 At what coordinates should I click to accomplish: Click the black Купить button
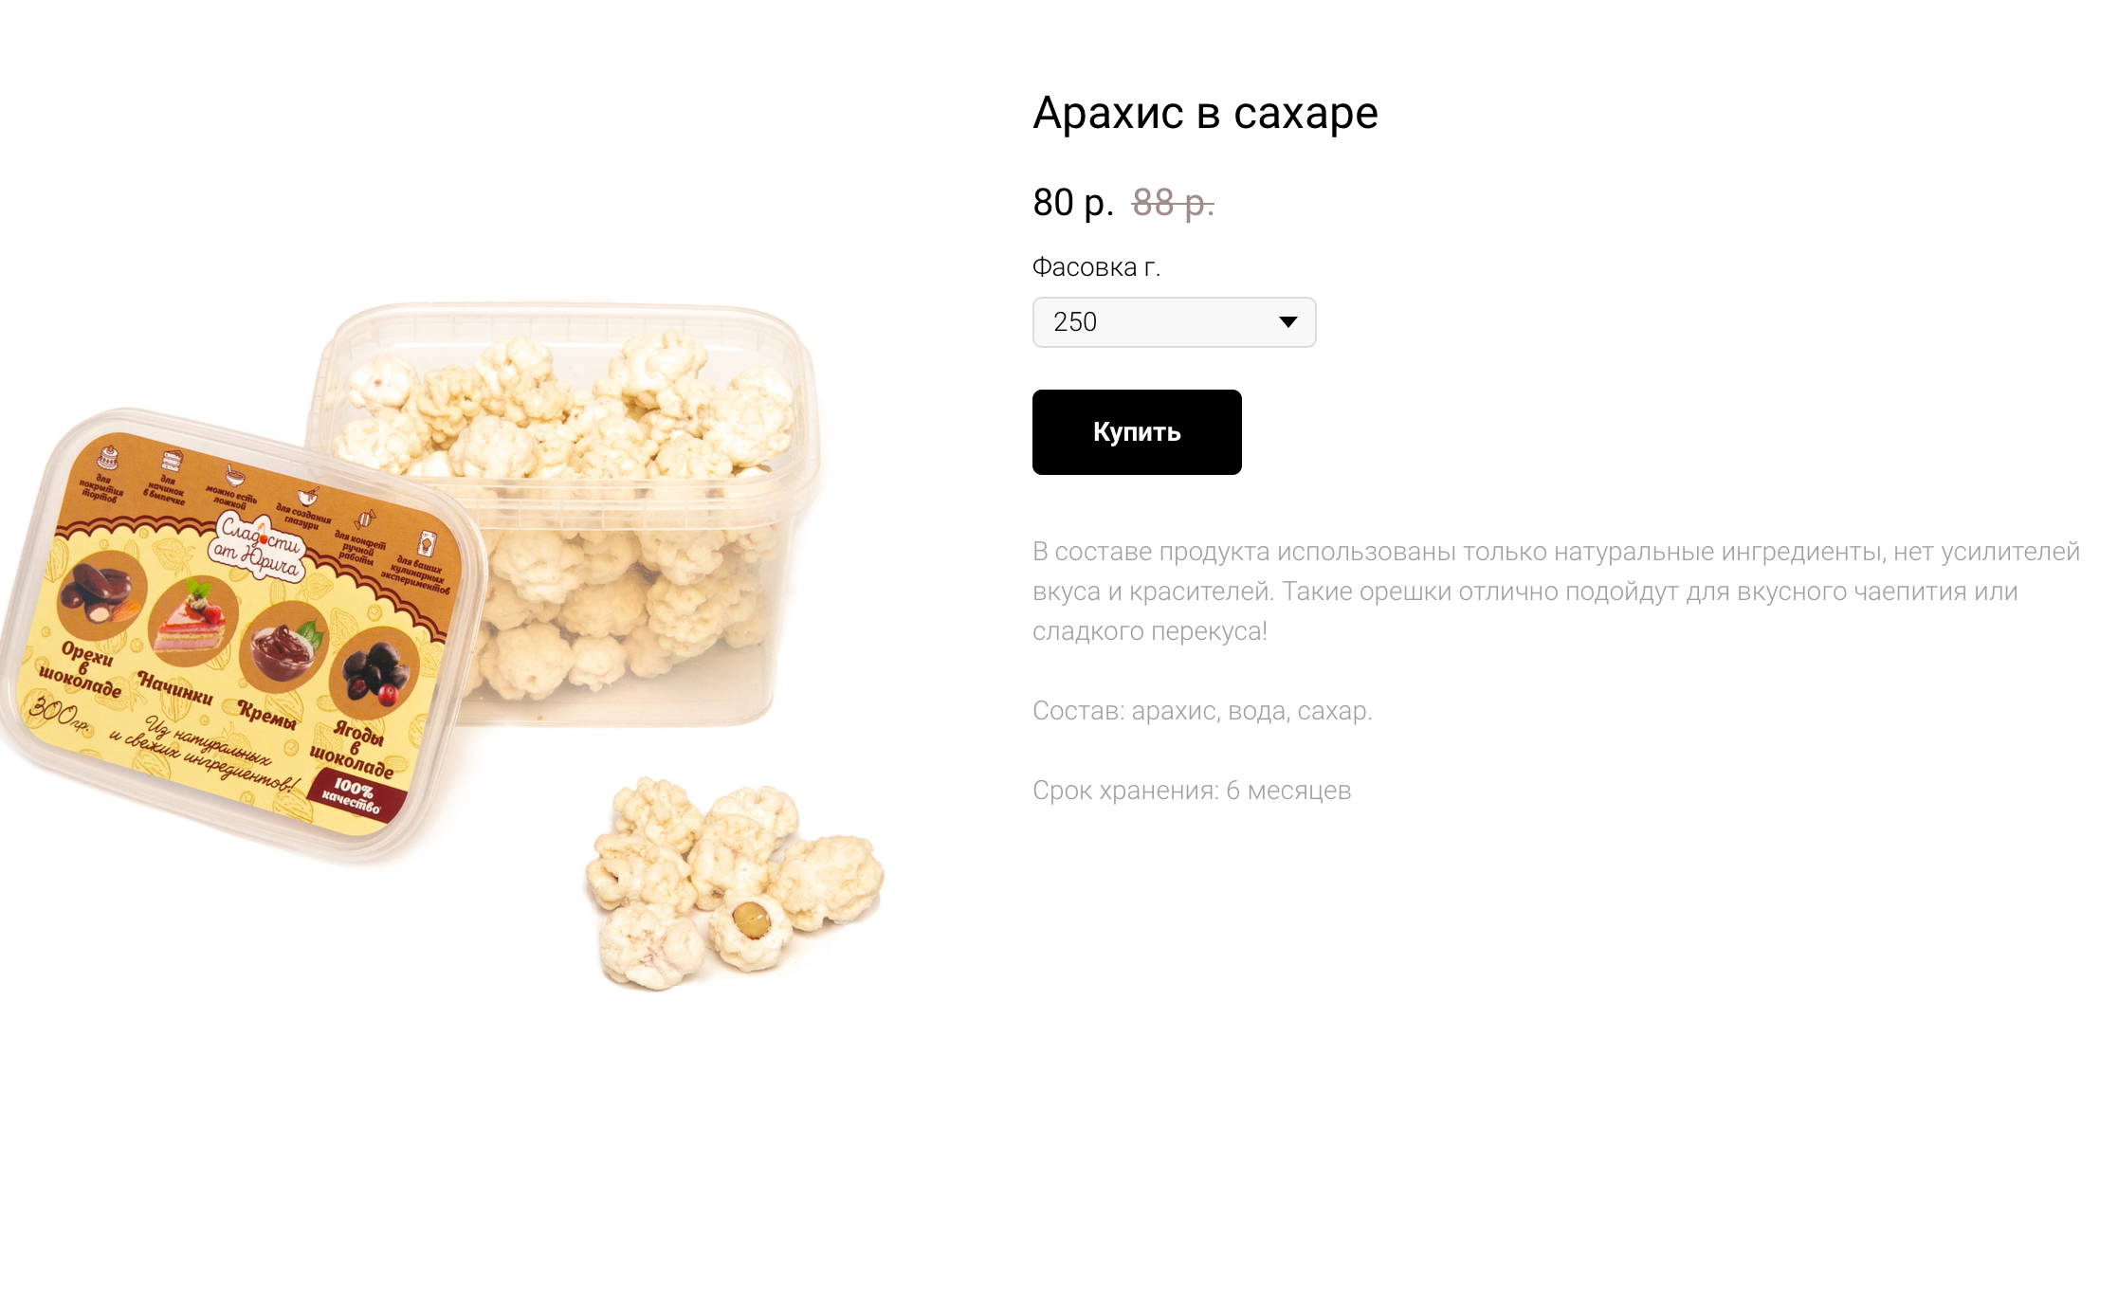[x=1137, y=432]
